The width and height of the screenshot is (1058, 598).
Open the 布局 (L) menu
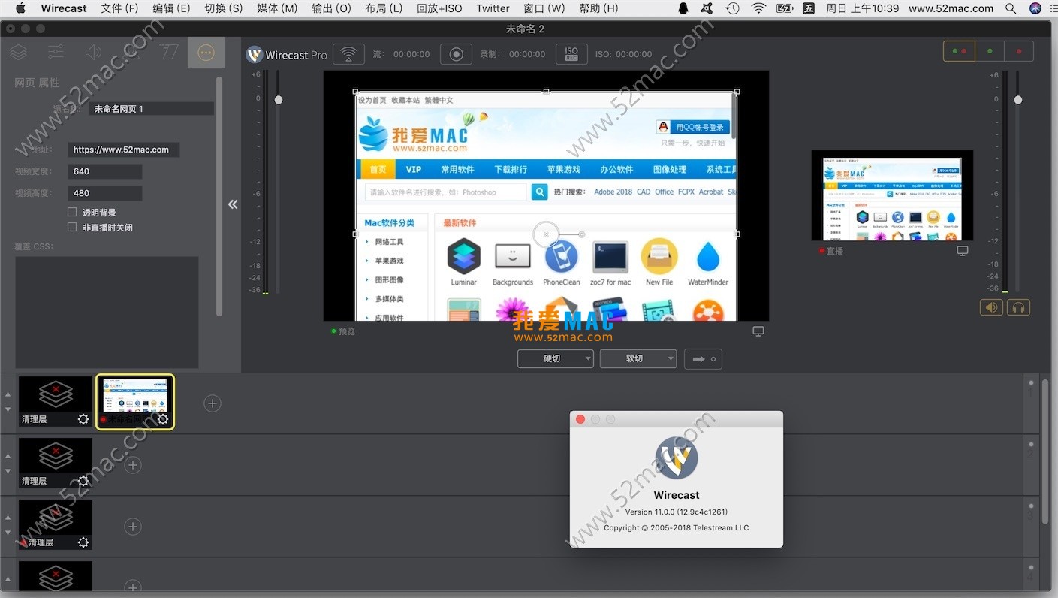pos(384,8)
